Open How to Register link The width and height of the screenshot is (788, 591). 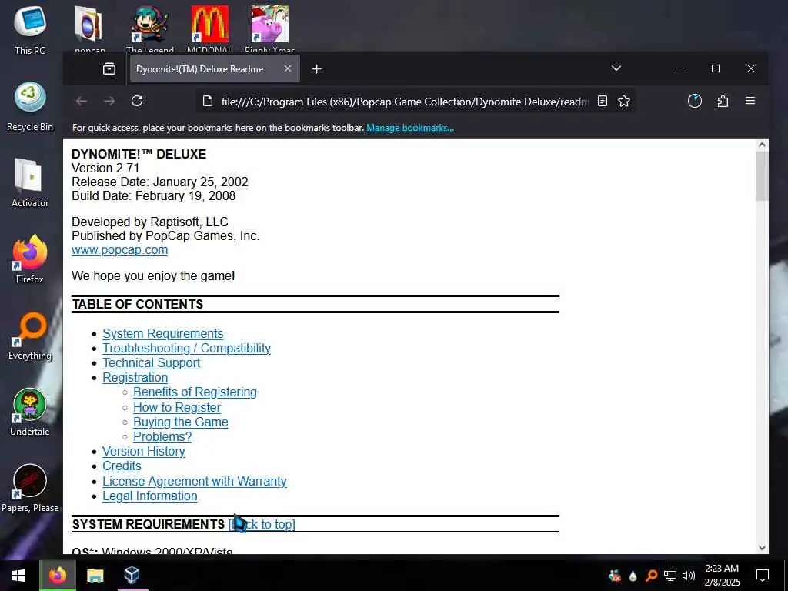177,407
